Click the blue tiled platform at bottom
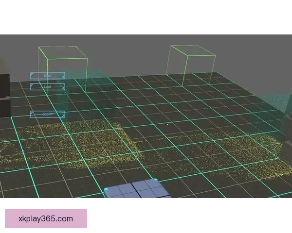The width and height of the screenshot is (292, 233). click(x=139, y=190)
